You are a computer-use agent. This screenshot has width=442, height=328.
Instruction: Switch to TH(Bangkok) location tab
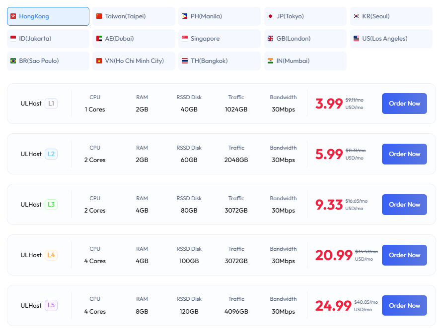pyautogui.click(x=219, y=61)
